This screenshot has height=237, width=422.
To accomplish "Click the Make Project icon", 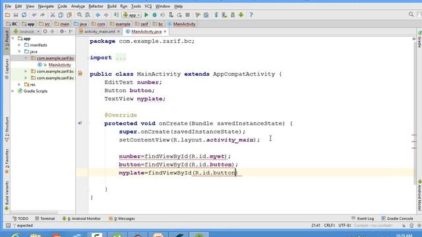I will 116,15.
